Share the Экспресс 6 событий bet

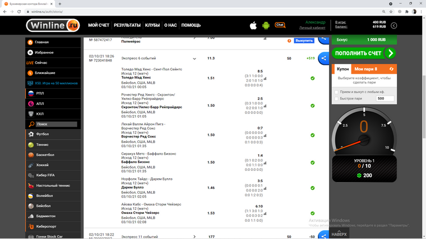point(323,58)
